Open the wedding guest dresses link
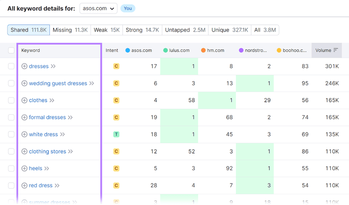 coord(58,83)
